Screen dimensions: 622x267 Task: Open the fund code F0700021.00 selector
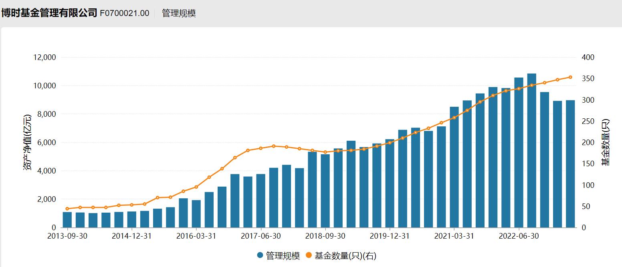click(125, 12)
